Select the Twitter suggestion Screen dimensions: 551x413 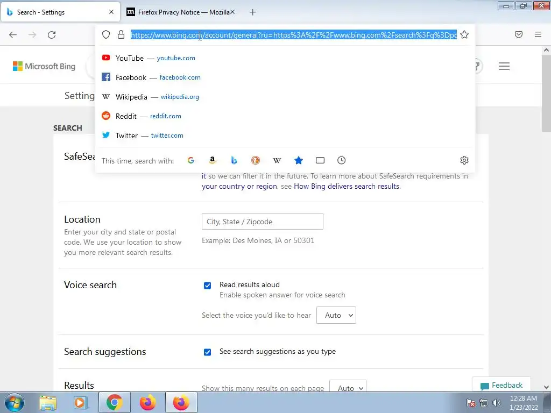pos(285,135)
